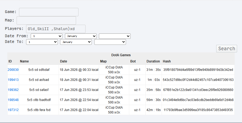The height and width of the screenshot is (123, 242).
Task: Click duration '1m : 03s'
Action: [x=153, y=80]
